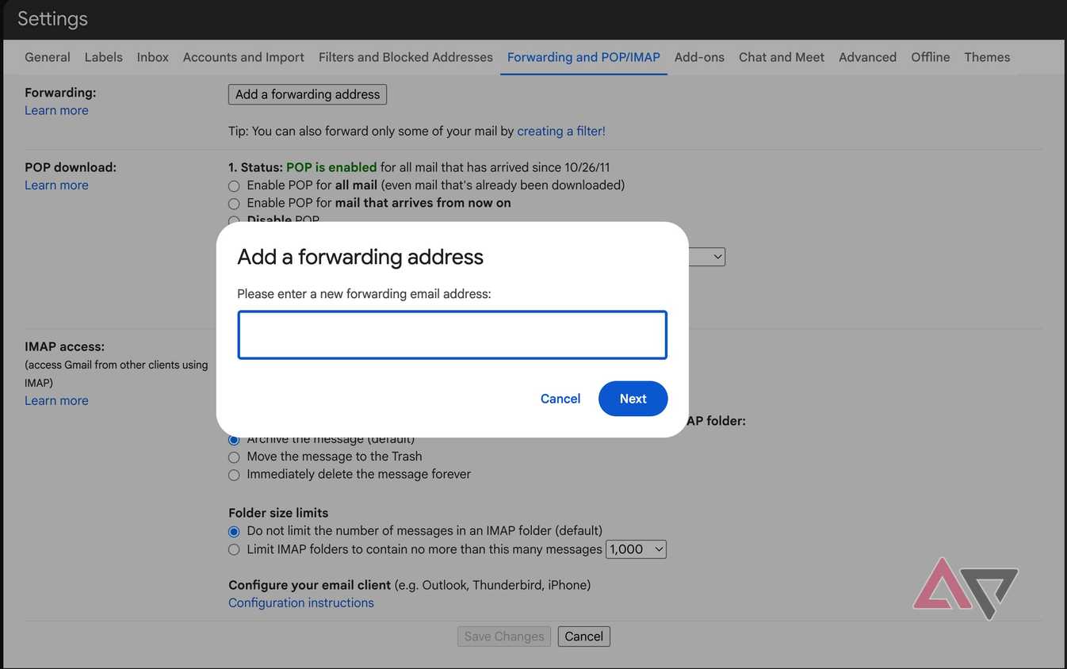Select Forwarding and POP/IMAP tab
This screenshot has width=1067, height=669.
coord(583,57)
